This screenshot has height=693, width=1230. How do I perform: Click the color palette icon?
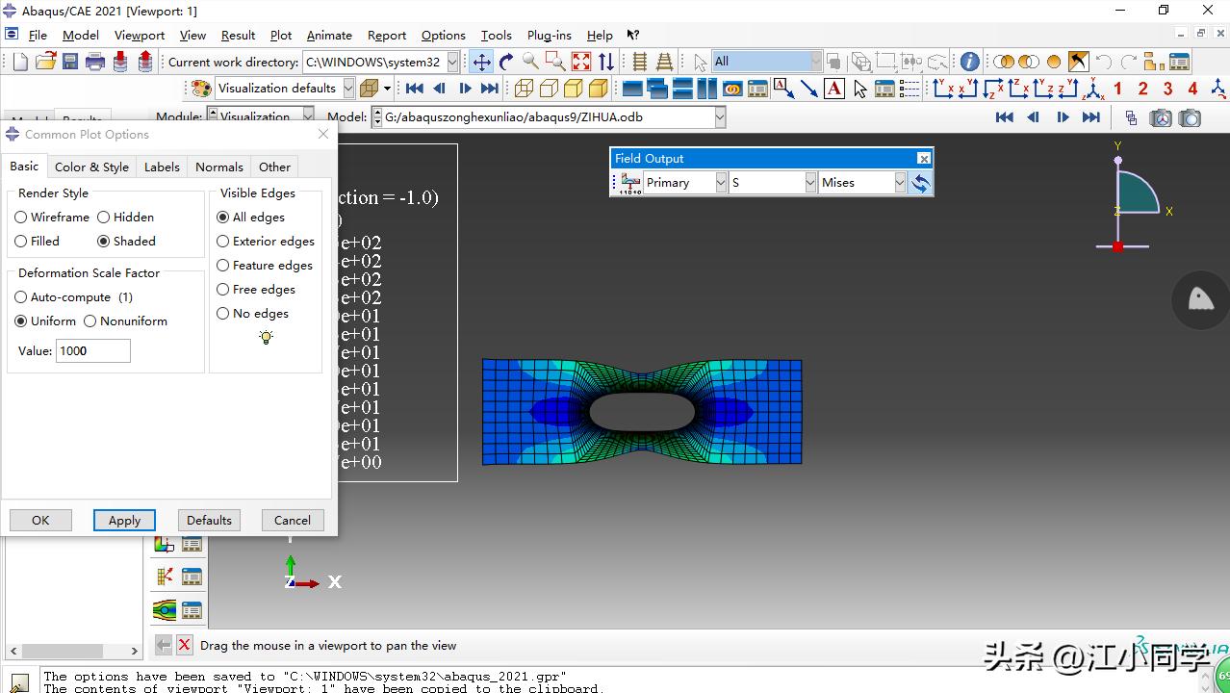pos(201,89)
